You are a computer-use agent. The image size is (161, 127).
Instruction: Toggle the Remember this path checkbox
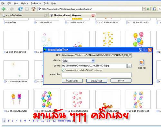(63, 70)
